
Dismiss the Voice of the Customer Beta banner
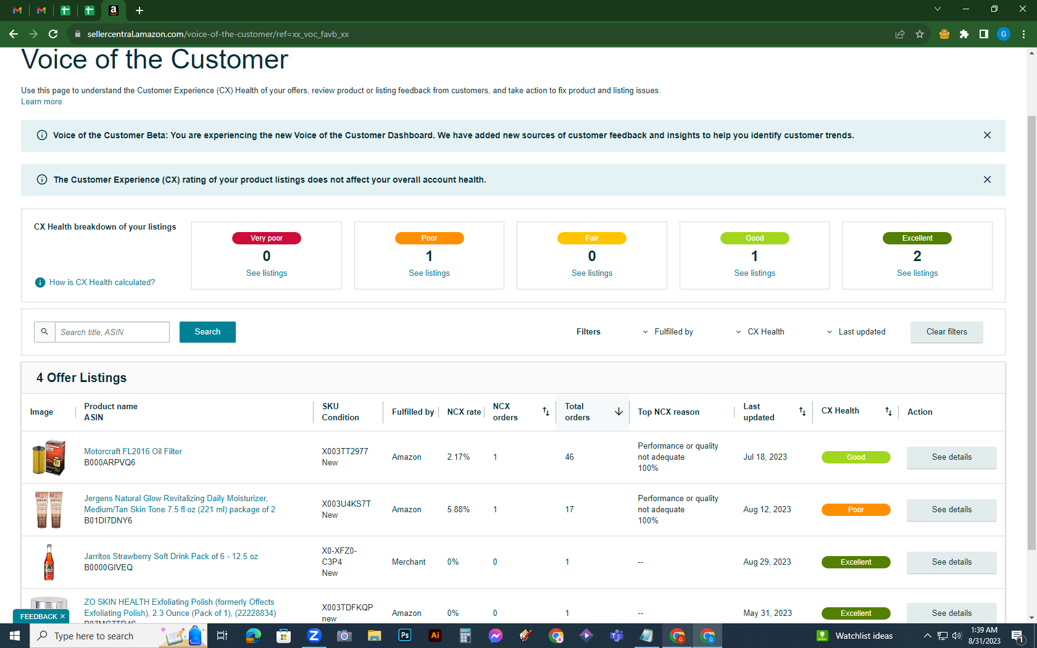coord(987,135)
